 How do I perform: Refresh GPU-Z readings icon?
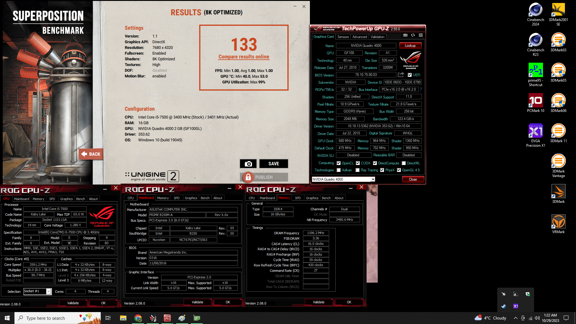click(413, 35)
